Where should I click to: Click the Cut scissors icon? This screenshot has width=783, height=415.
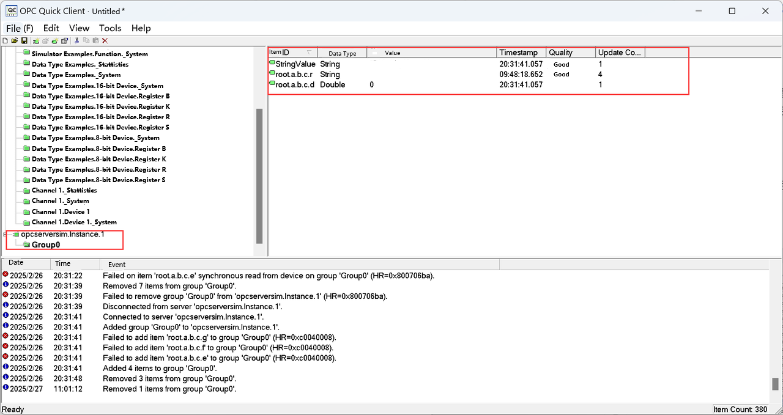(x=76, y=40)
